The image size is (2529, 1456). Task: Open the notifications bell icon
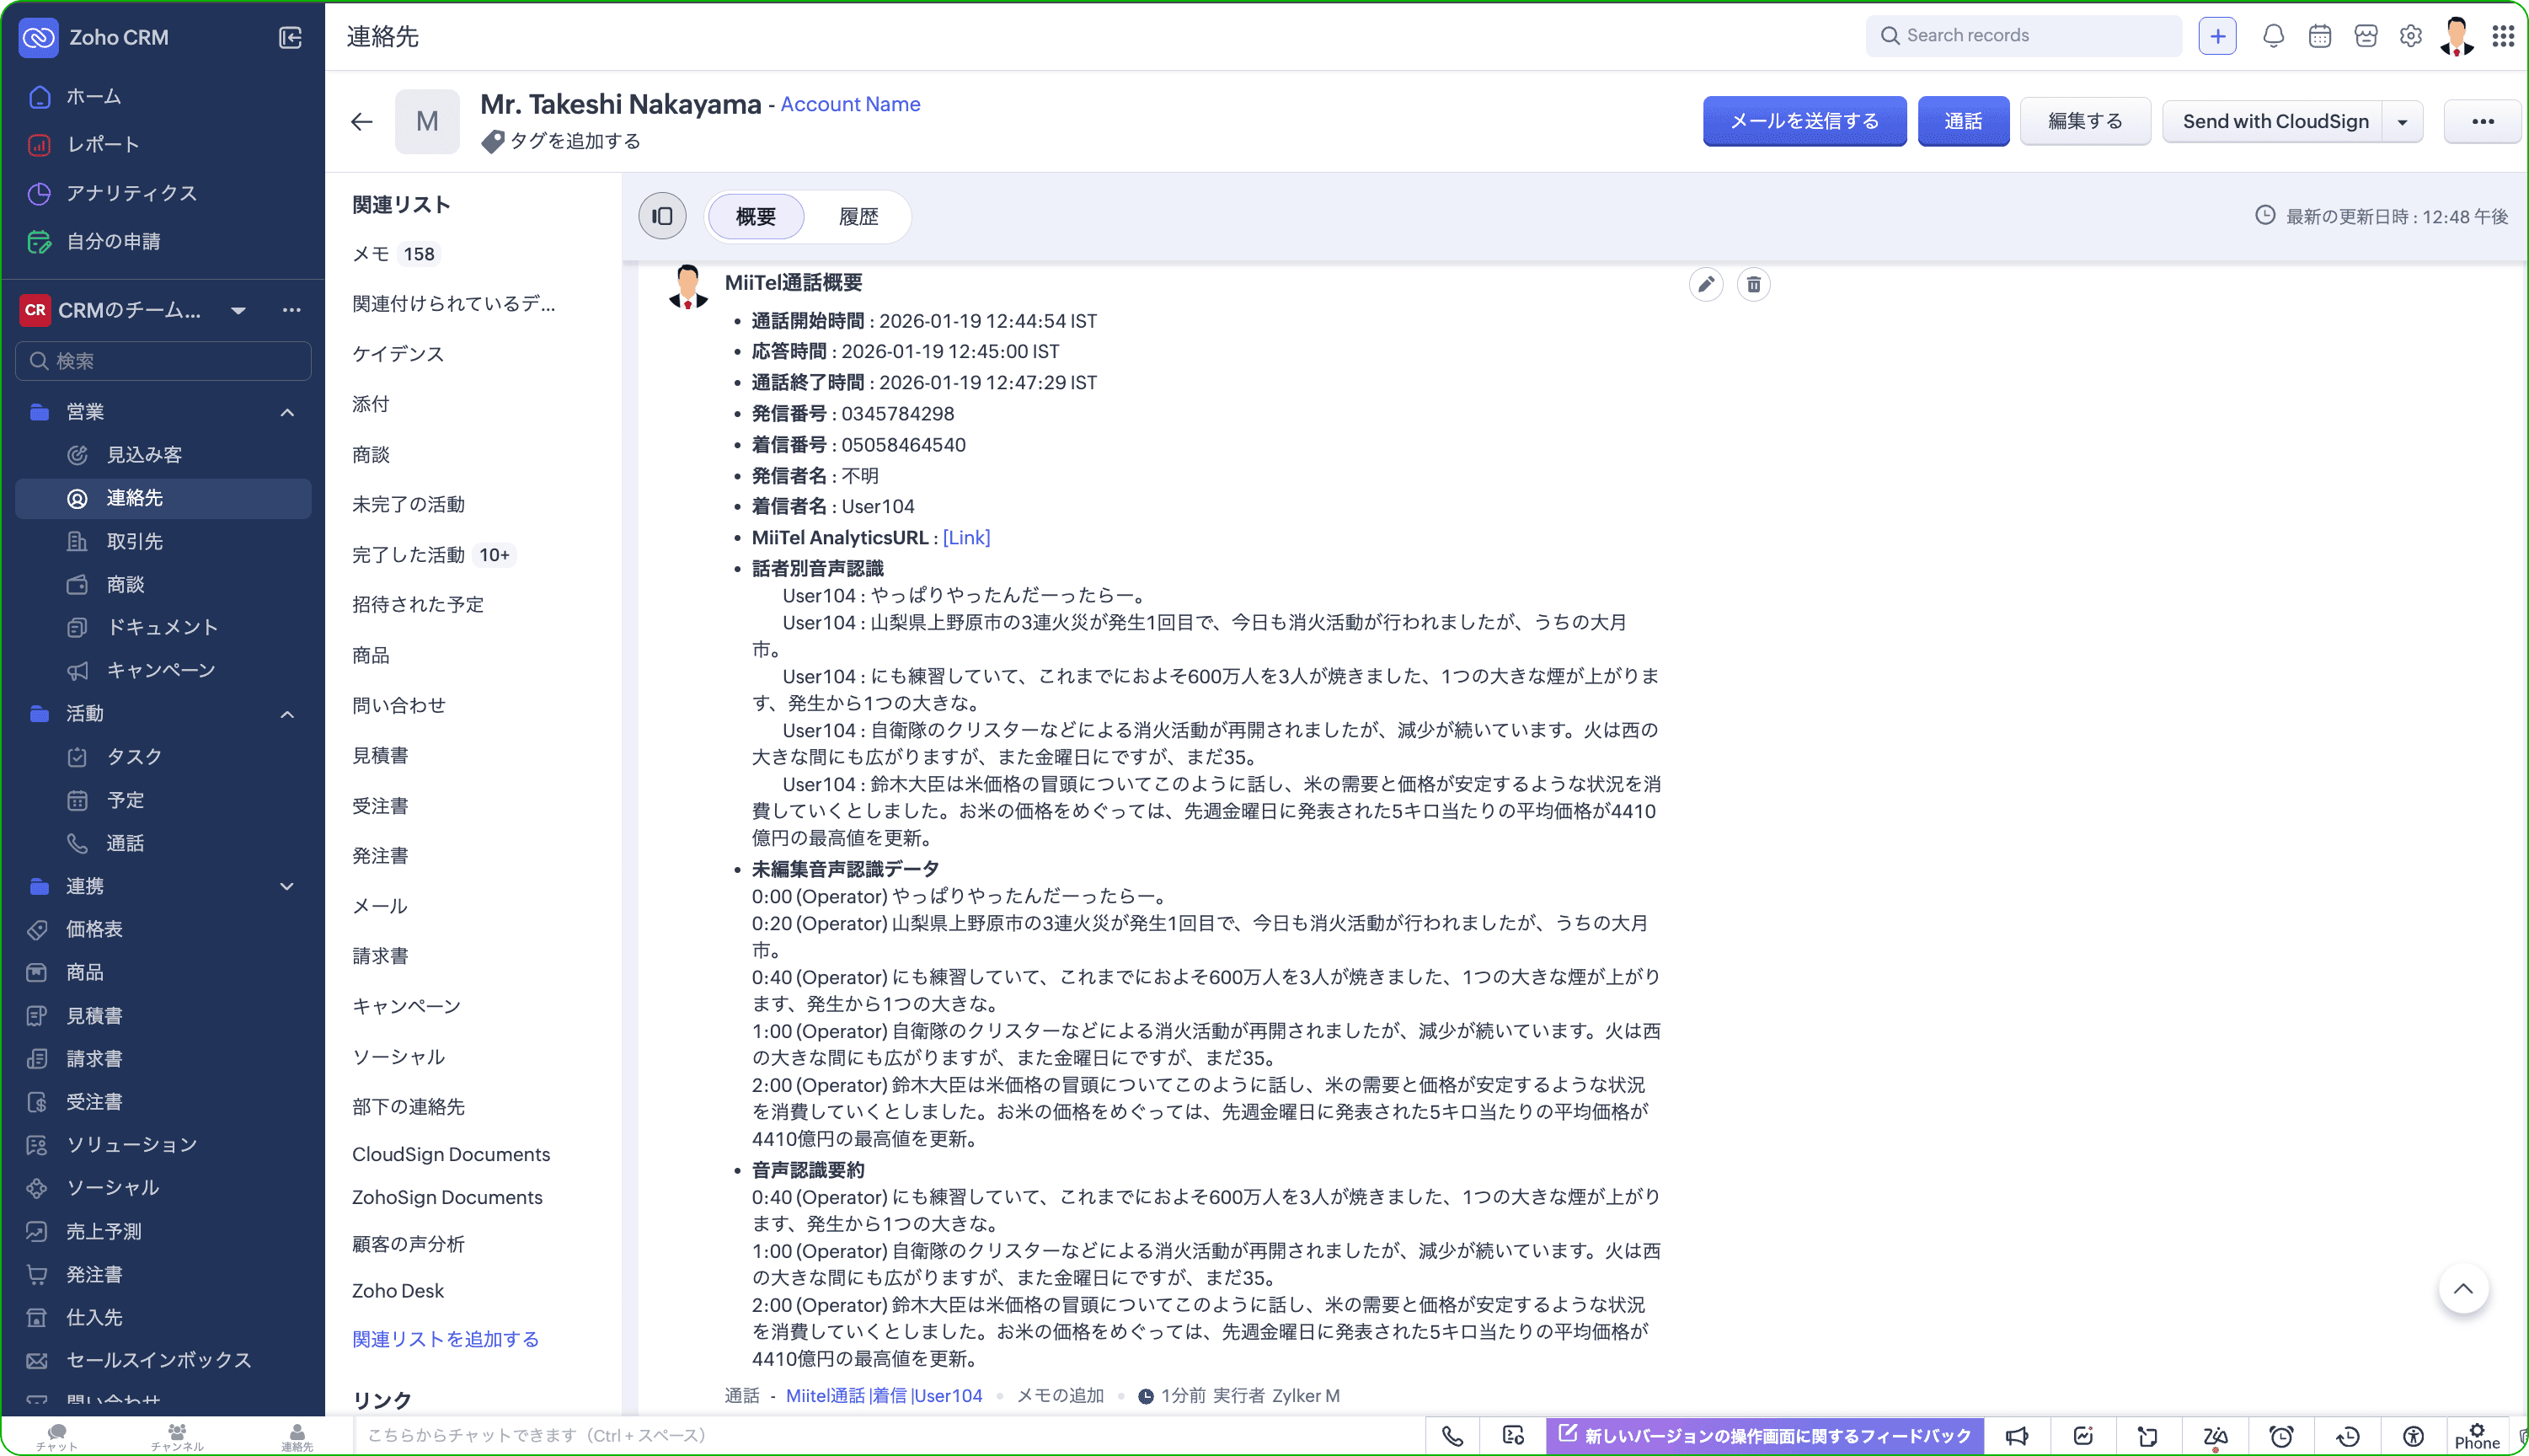tap(2273, 36)
